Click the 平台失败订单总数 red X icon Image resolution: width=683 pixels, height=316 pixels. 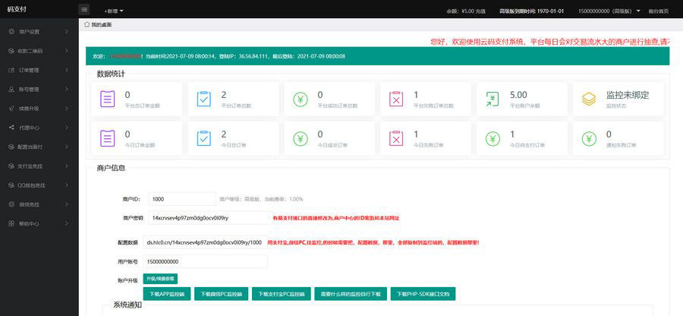(395, 99)
